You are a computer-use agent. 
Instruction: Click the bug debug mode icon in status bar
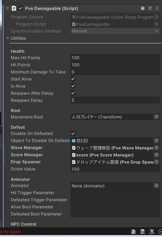(x=133, y=232)
